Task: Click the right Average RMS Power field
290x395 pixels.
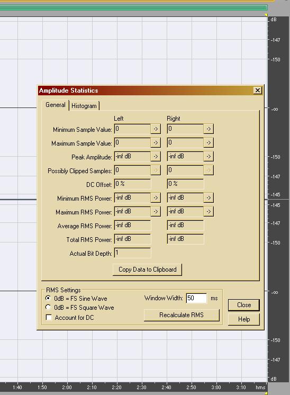Action: [x=185, y=225]
